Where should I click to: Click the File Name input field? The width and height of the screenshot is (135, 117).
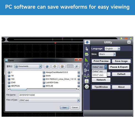tap(49, 95)
